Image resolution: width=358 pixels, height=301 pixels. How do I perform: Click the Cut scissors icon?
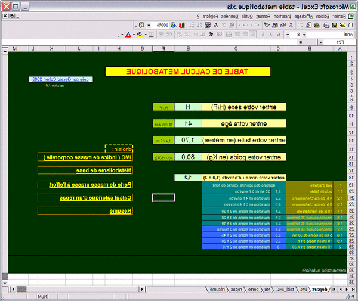coord(291,25)
